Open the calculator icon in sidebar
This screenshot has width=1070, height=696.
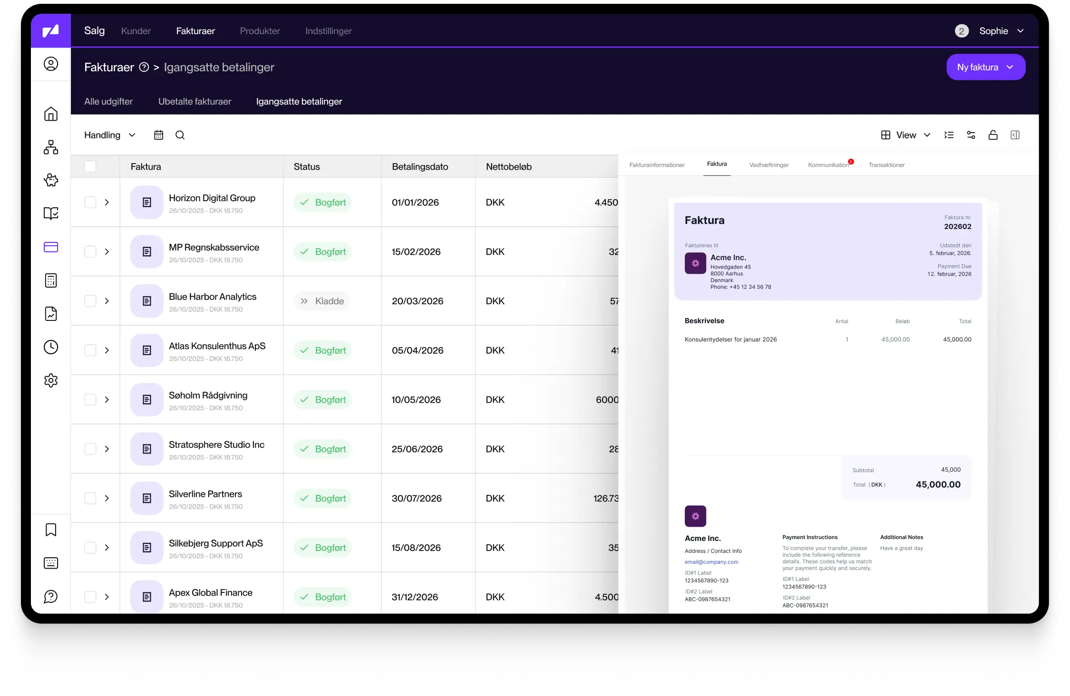click(x=51, y=280)
